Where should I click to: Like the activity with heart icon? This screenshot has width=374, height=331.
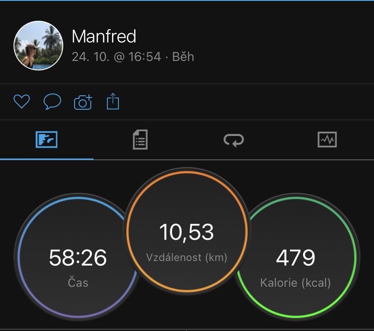coord(22,101)
